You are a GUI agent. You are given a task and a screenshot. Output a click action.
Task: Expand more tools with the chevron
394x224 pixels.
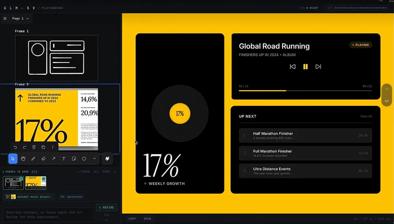click(94, 158)
